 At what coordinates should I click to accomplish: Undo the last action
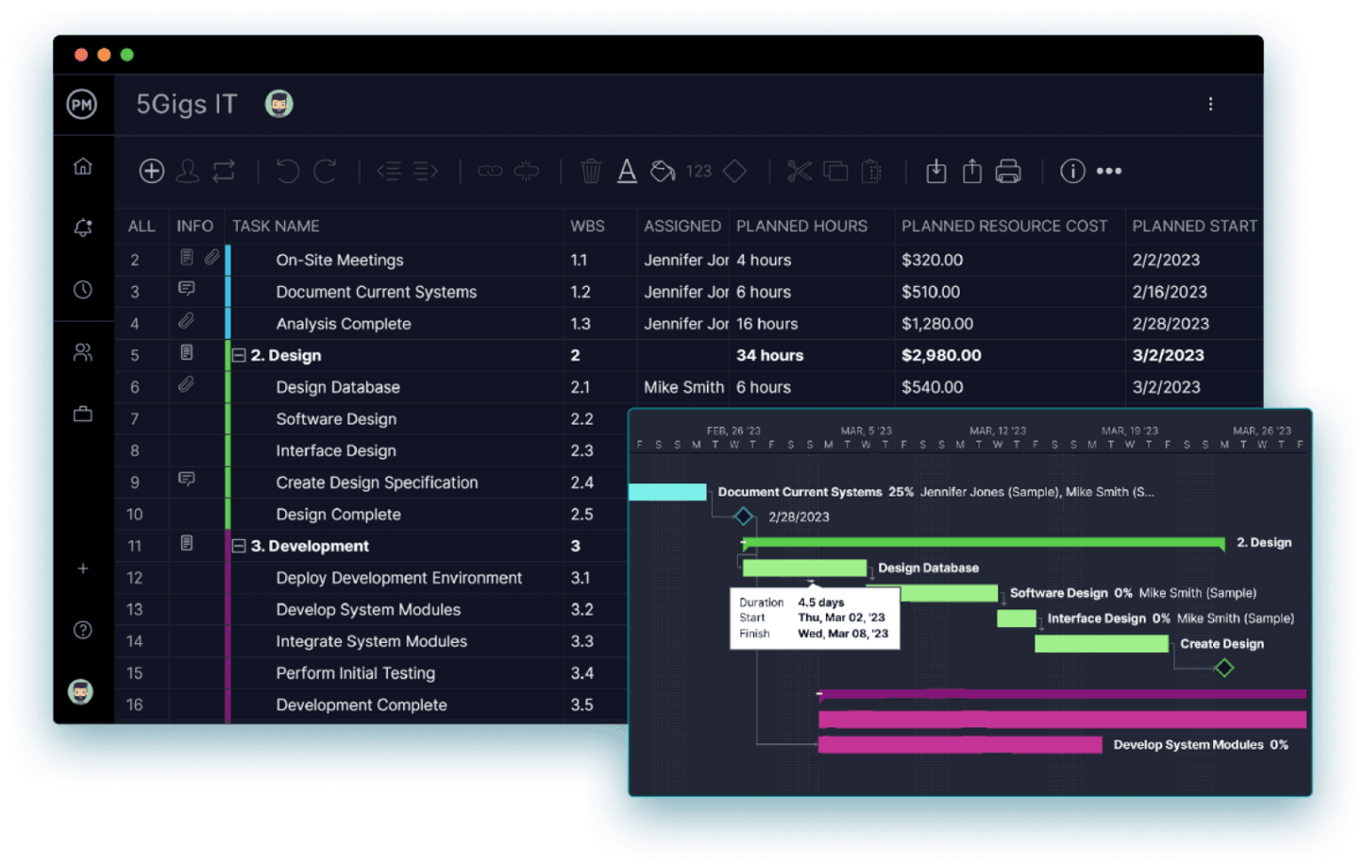tap(287, 171)
